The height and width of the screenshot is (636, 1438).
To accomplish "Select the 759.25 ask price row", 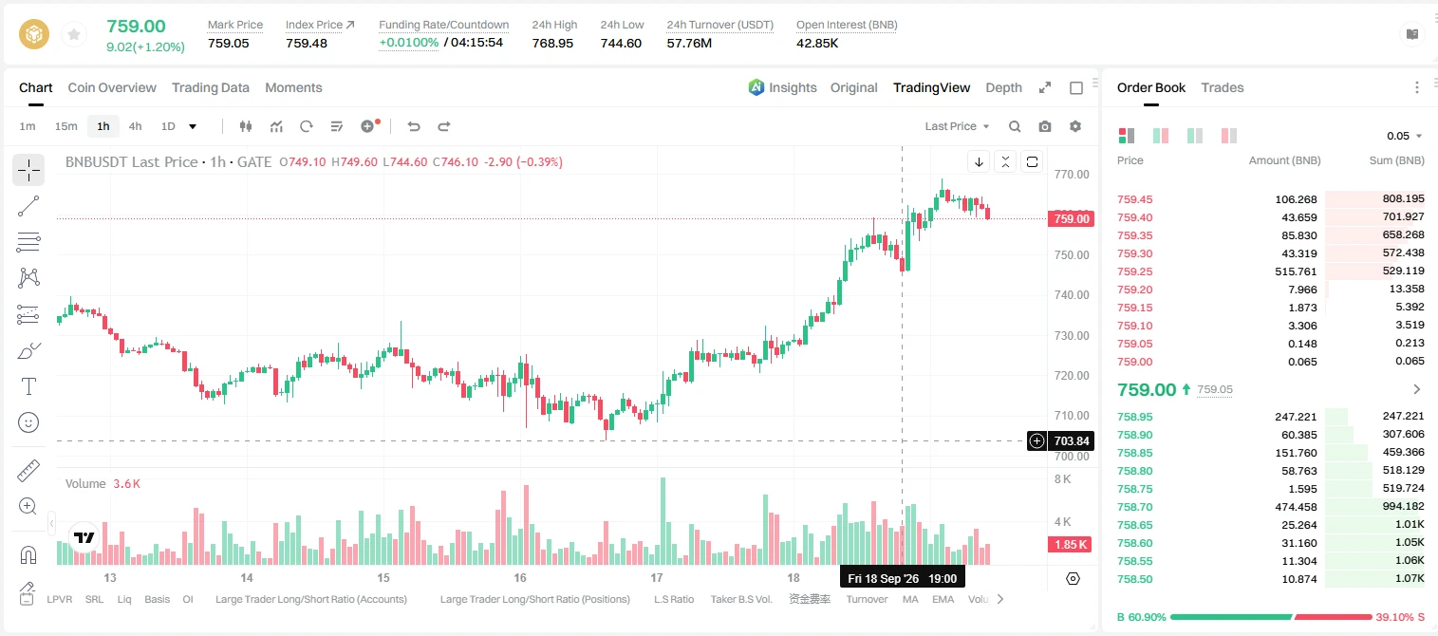I will coord(1270,271).
